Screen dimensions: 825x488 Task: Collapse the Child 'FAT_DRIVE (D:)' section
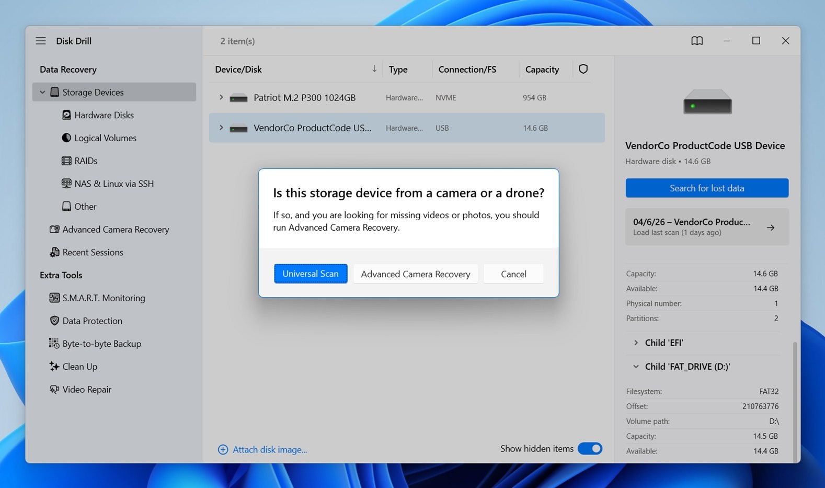point(636,367)
